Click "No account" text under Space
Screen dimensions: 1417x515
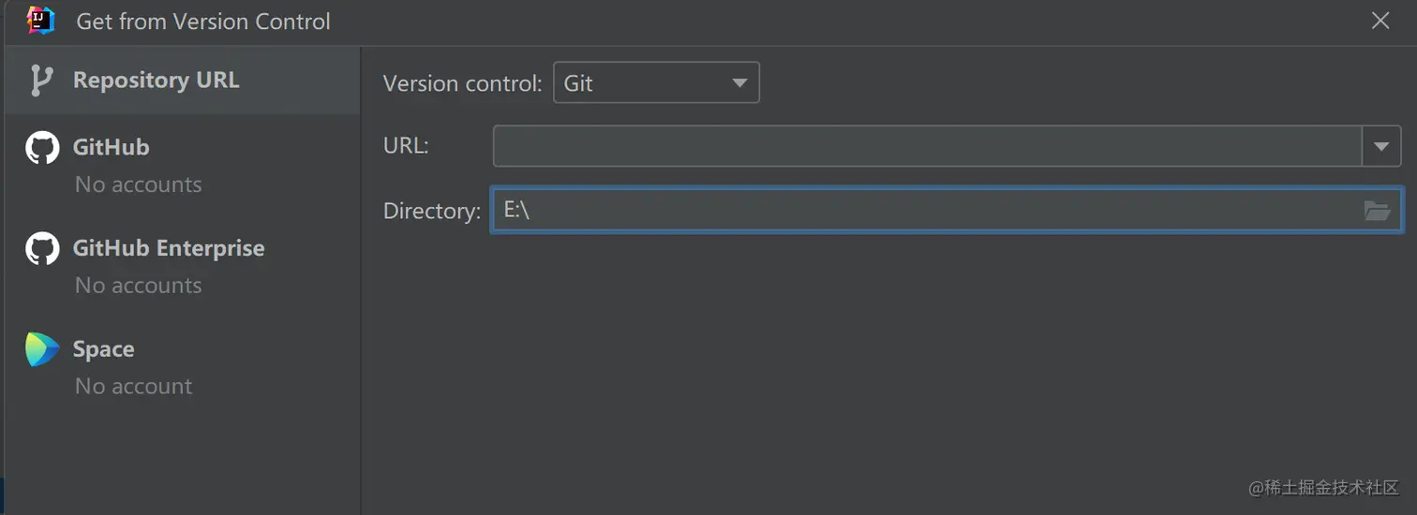134,387
